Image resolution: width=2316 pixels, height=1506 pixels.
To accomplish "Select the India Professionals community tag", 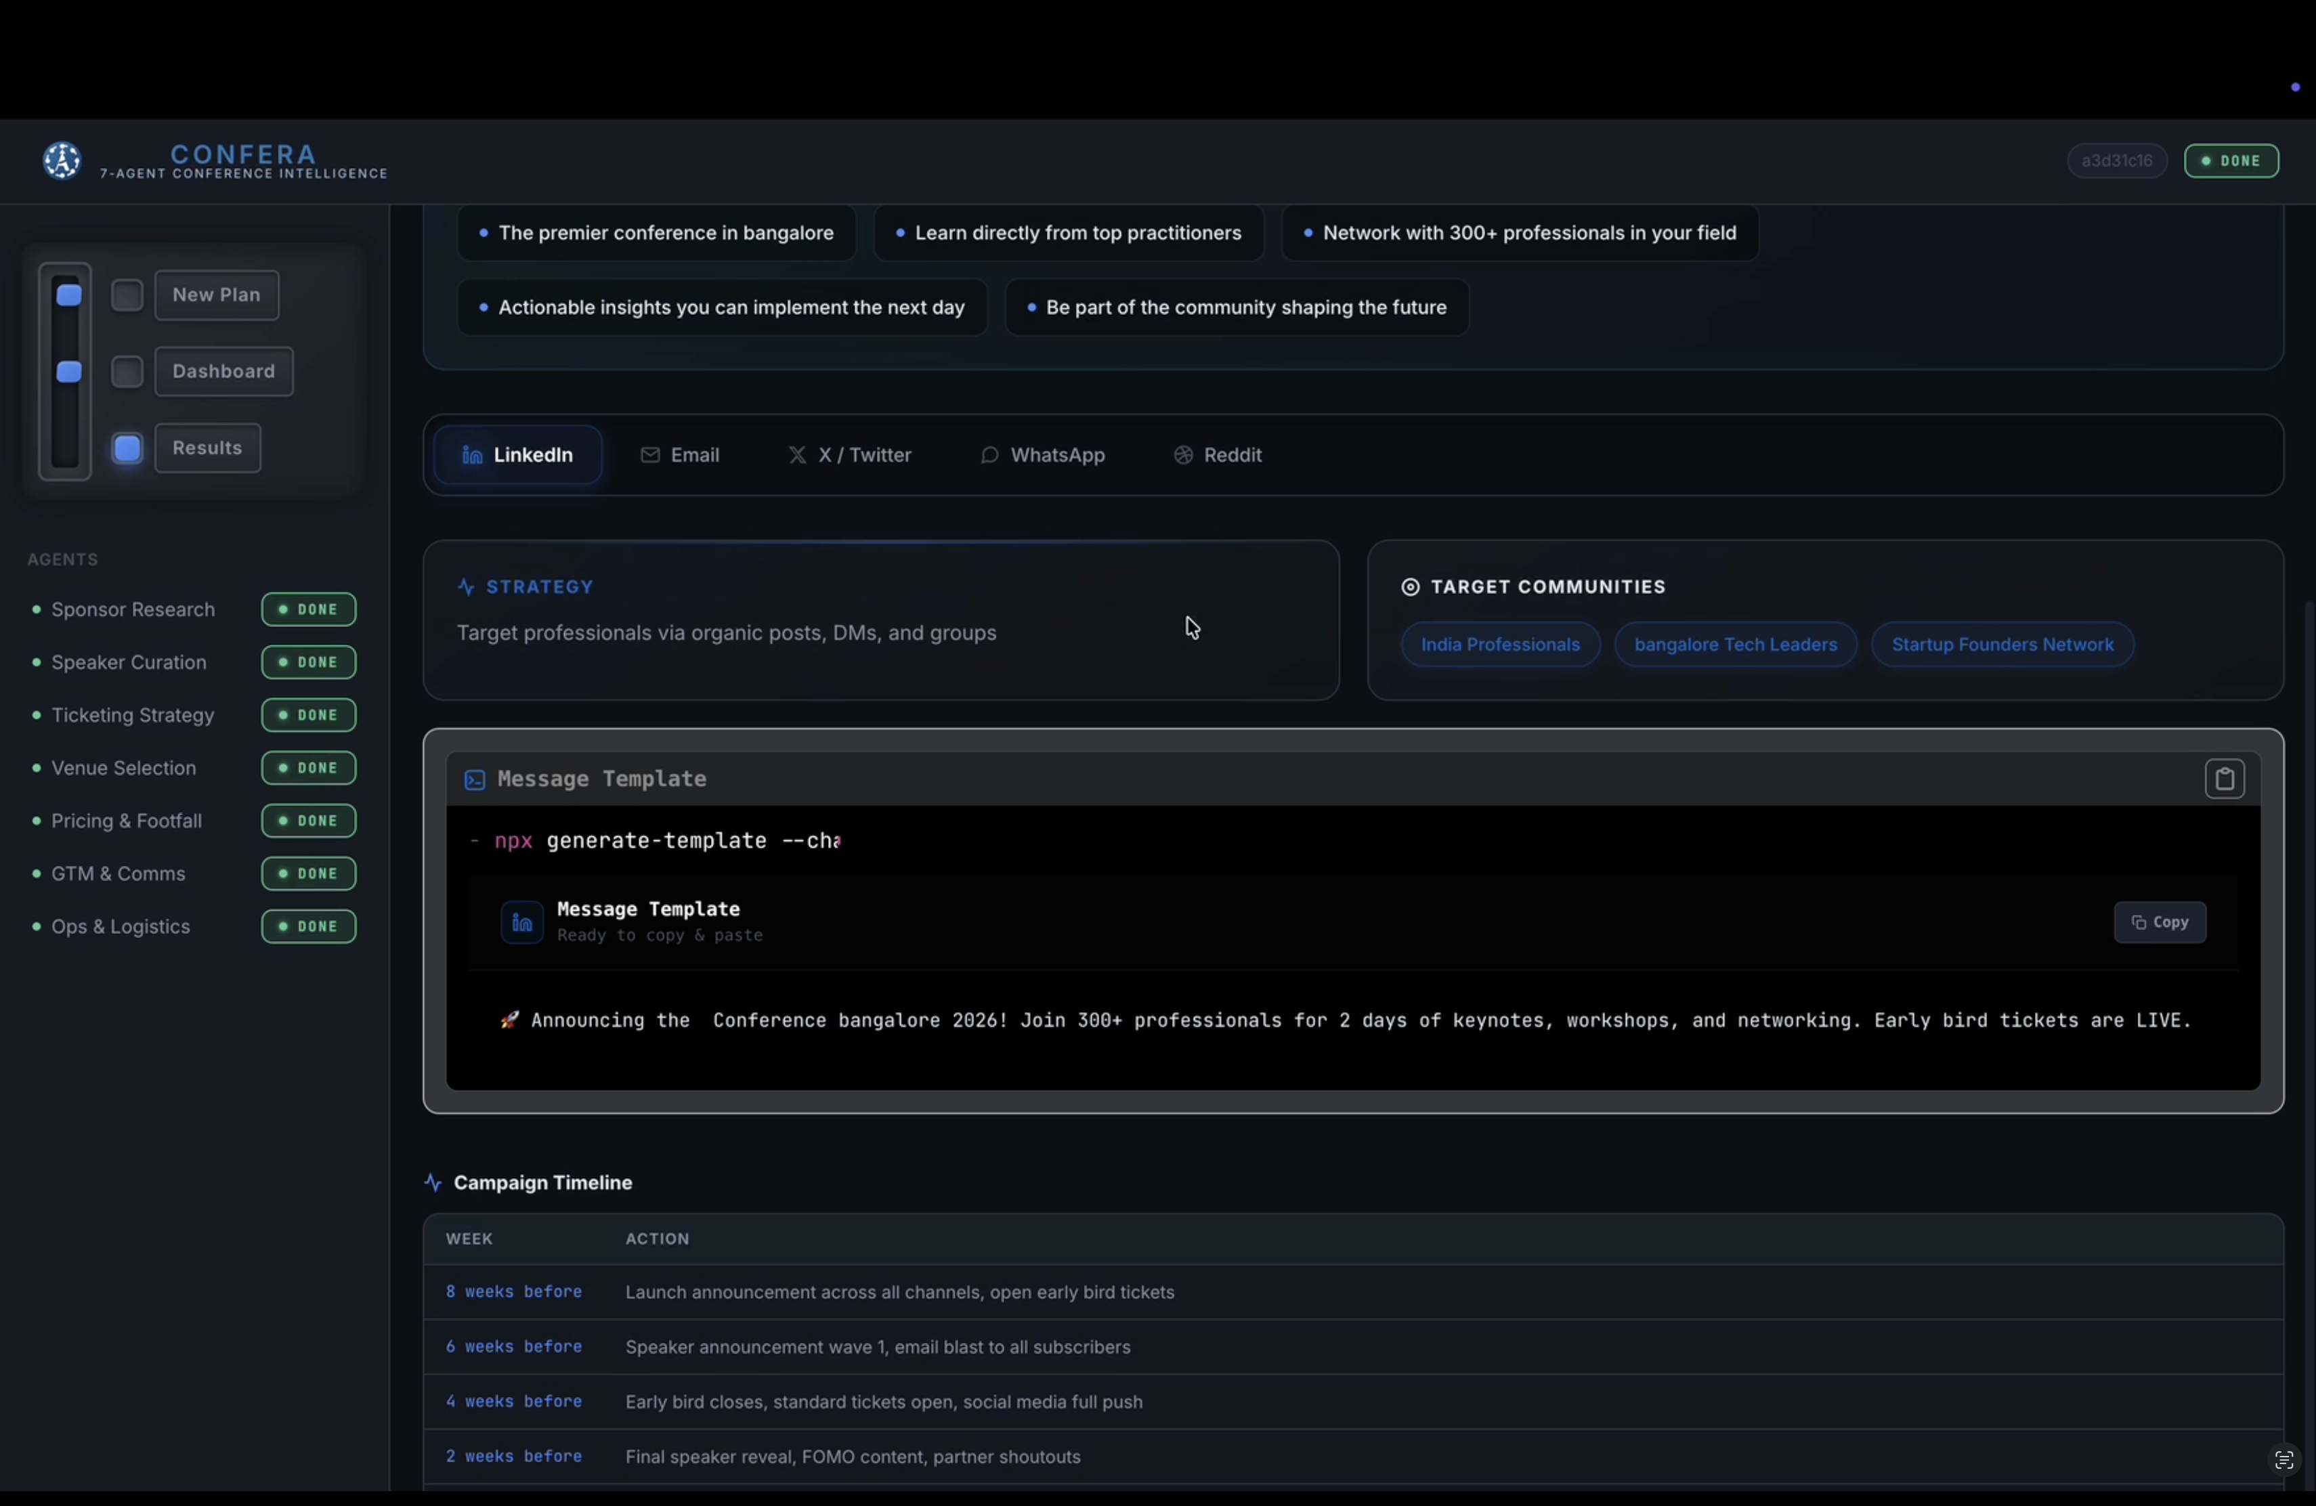I will point(1499,645).
